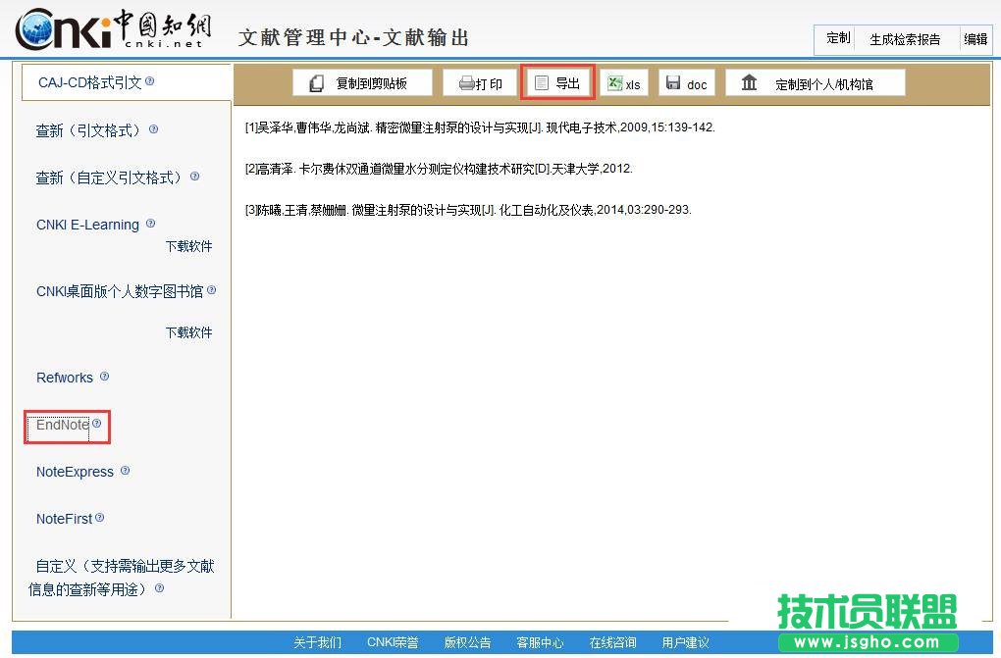Screen dimensions: 1001x658
Task: Open the 关于我们 footer link
Action: coord(317,641)
